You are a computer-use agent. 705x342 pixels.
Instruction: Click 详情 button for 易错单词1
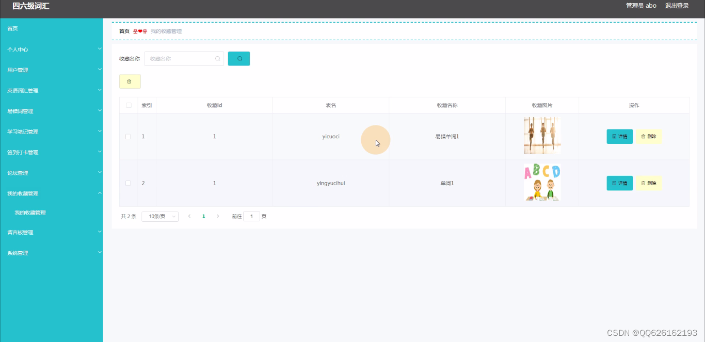click(619, 137)
